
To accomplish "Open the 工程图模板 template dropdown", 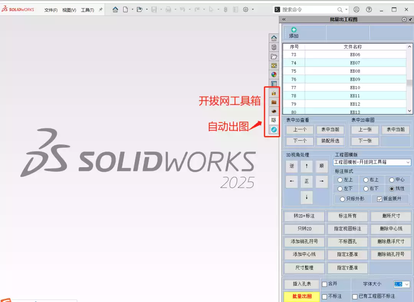I will coord(407,163).
